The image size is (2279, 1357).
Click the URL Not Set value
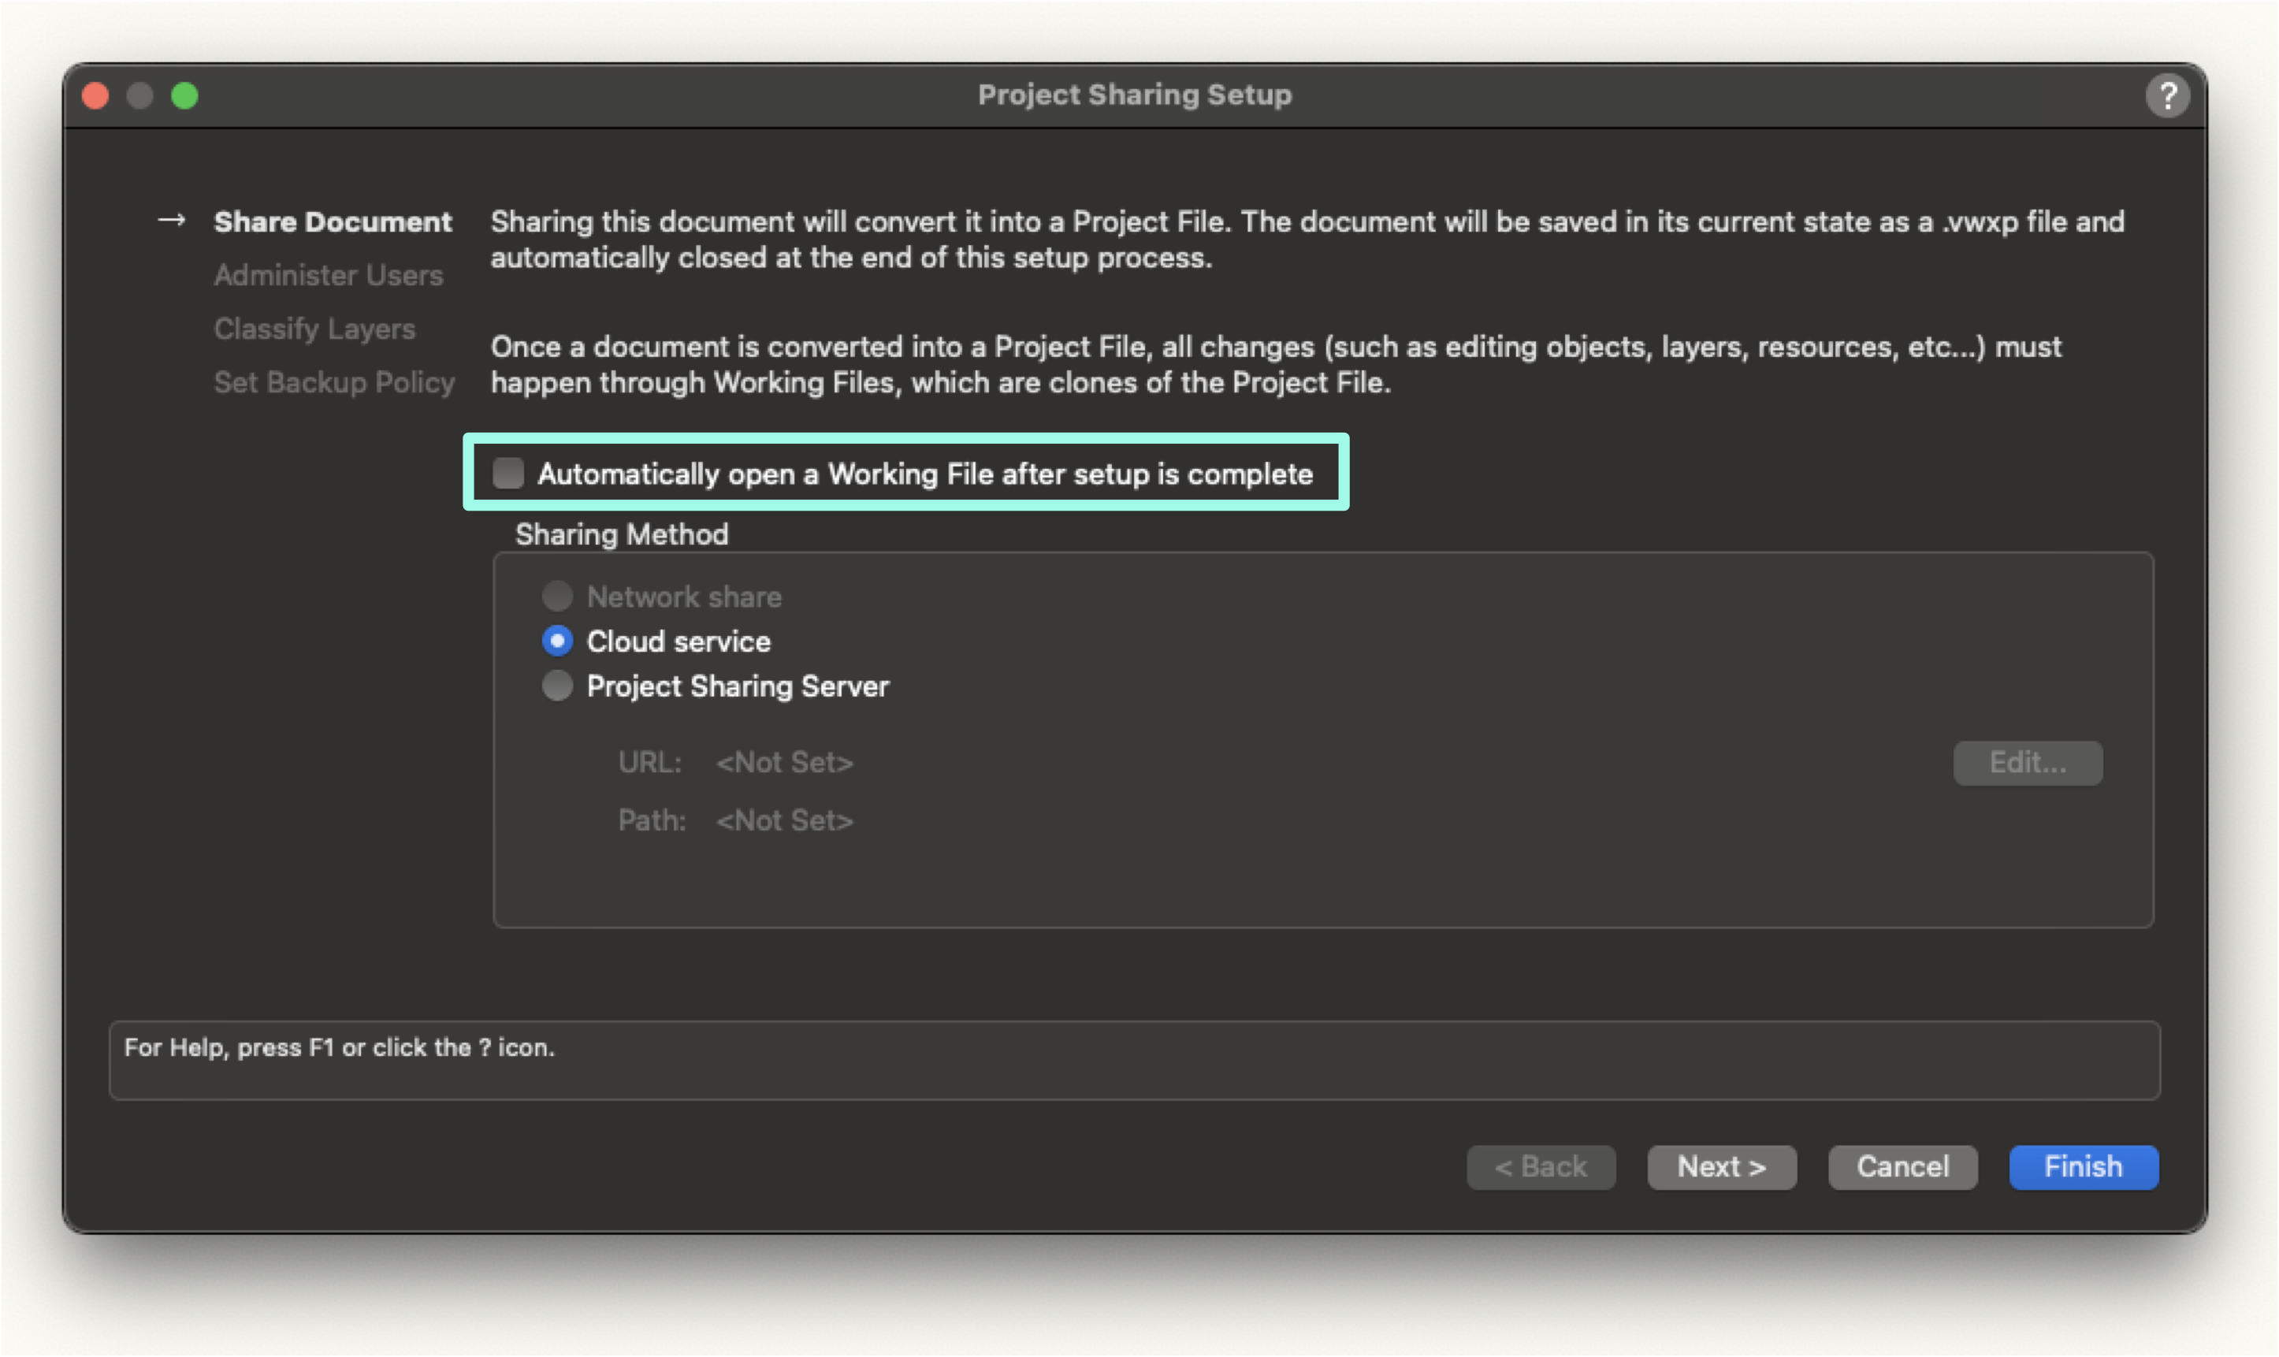point(784,763)
